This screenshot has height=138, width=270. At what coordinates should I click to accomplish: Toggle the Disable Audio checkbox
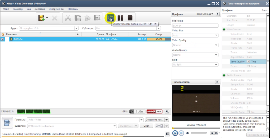pos(248,112)
